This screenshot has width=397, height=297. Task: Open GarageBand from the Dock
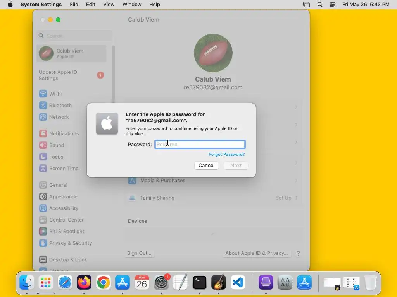coord(219,282)
